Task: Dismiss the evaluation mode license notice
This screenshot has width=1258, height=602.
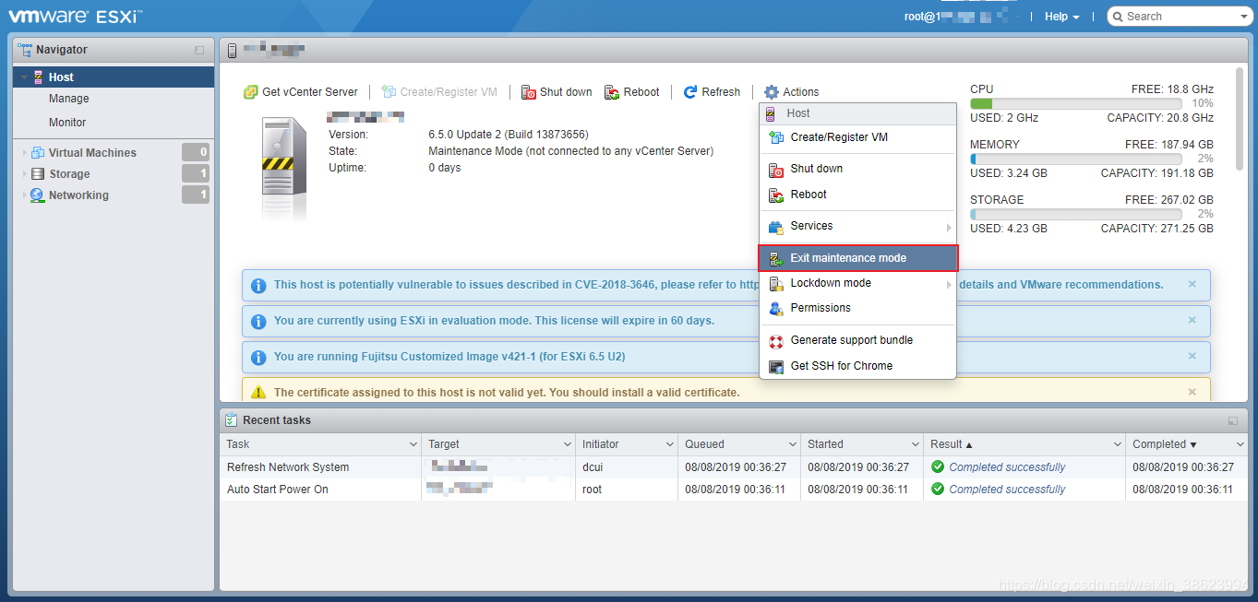Action: tap(1192, 320)
